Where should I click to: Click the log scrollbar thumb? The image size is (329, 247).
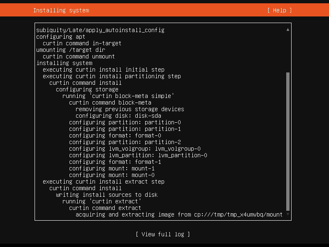(x=288, y=141)
